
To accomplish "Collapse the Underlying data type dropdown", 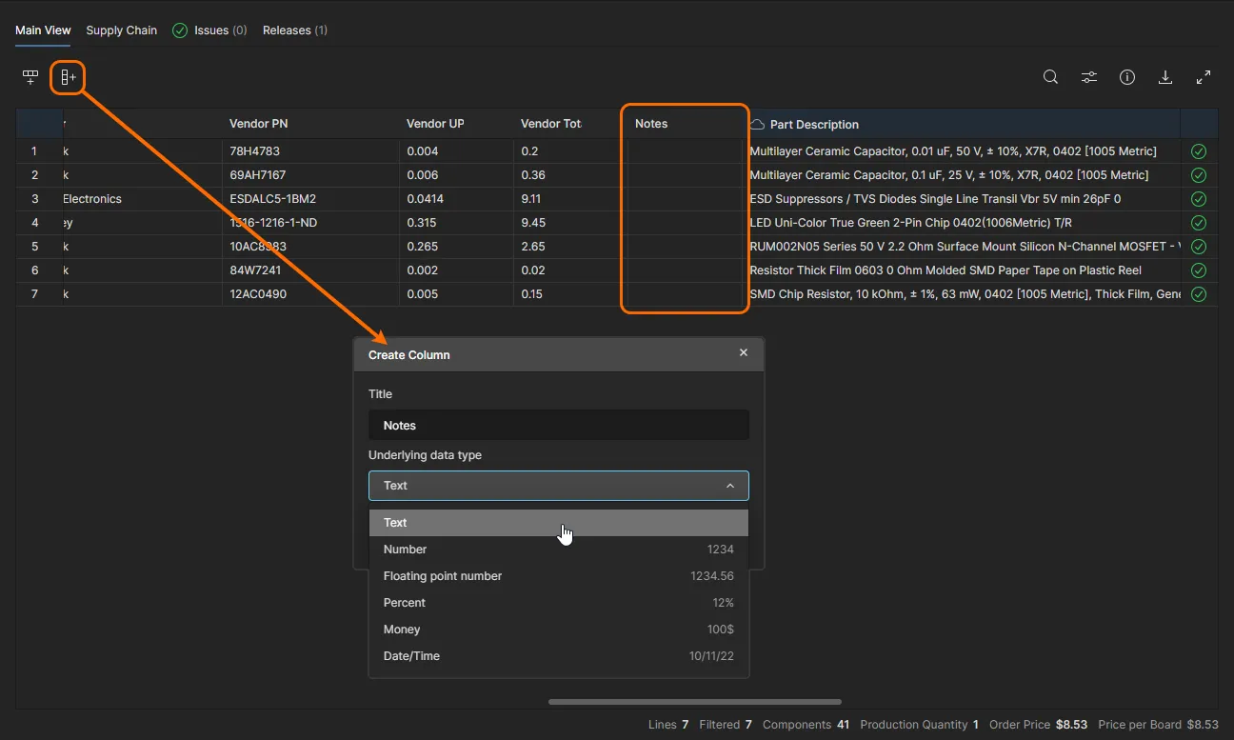I will 730,486.
